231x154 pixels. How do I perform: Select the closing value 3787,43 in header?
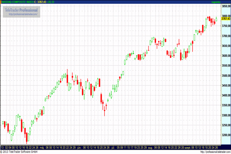click(40, 2)
